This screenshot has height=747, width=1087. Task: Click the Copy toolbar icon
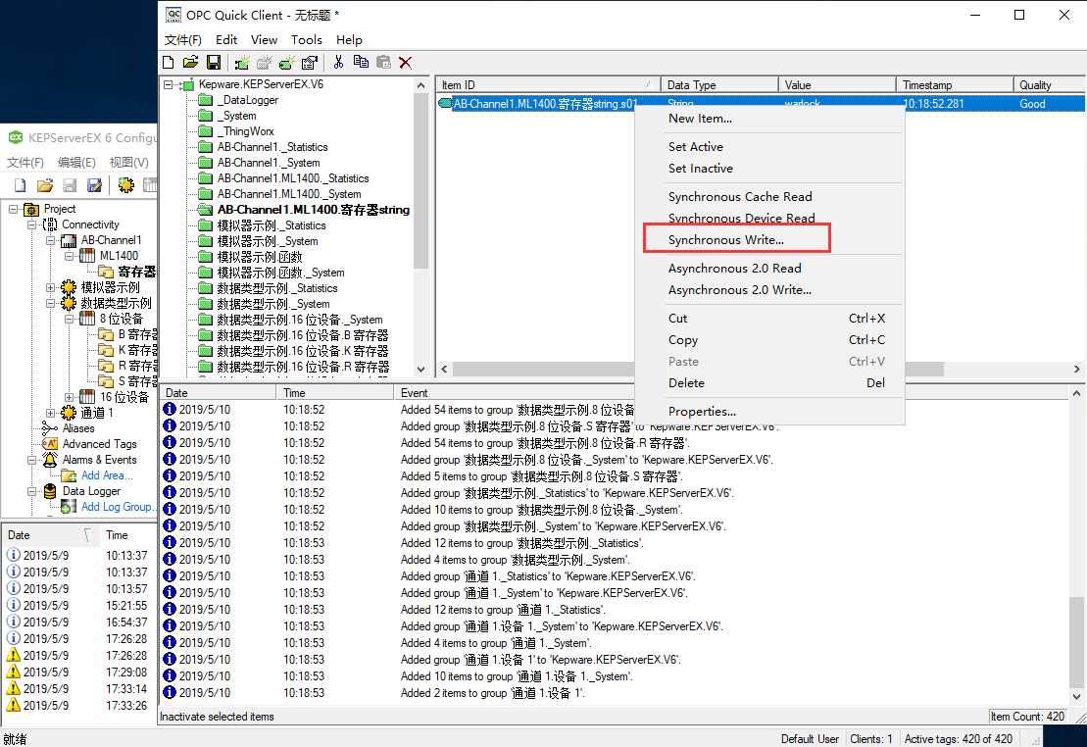coord(361,63)
